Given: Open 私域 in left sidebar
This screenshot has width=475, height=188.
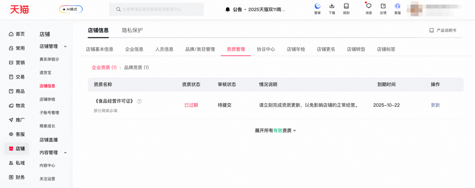Looking at the screenshot, I should click(x=17, y=163).
